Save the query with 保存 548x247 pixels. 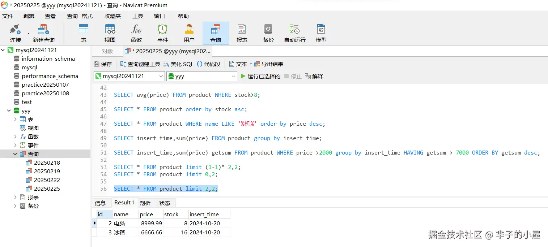[103, 64]
